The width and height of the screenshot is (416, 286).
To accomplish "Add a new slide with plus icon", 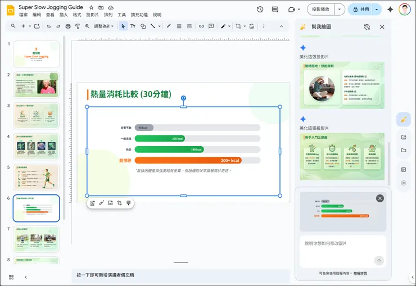I will point(24,26).
